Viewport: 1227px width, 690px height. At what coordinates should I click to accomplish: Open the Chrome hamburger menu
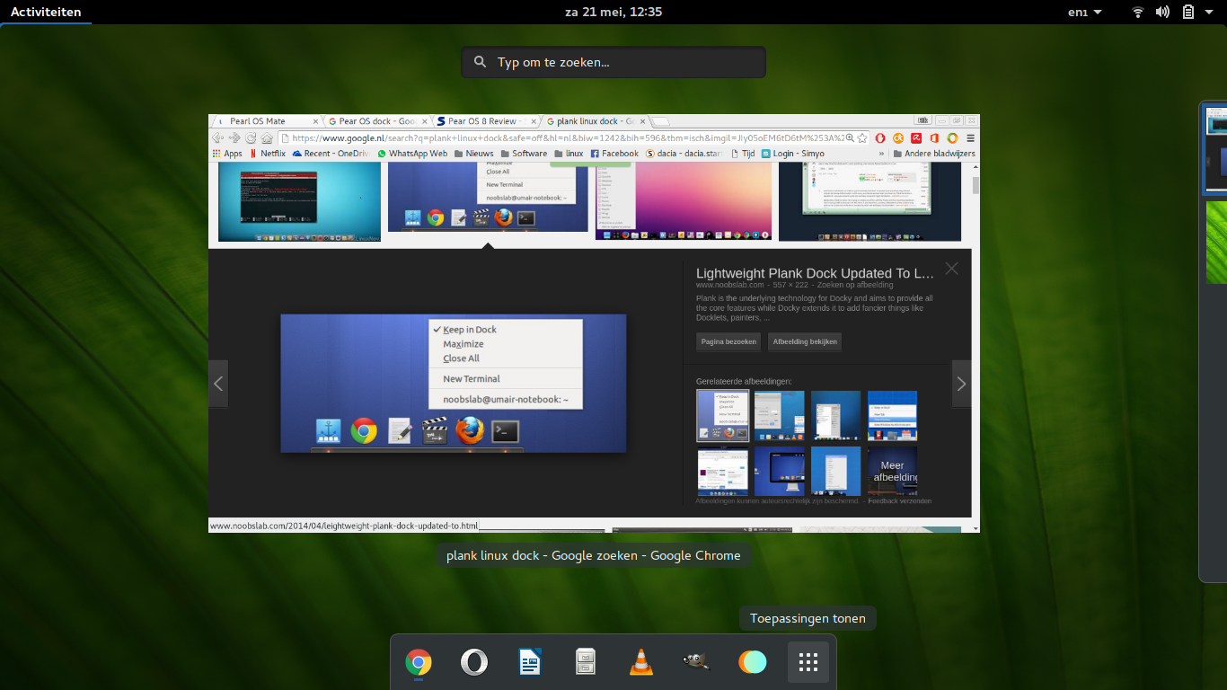coord(970,138)
